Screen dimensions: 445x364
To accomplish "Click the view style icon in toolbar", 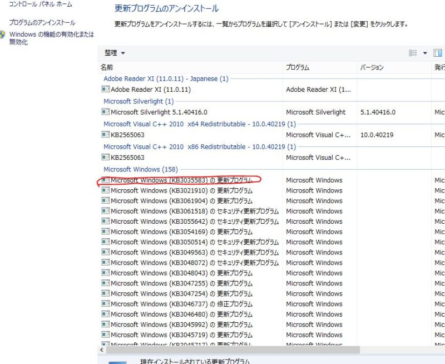I will (413, 53).
